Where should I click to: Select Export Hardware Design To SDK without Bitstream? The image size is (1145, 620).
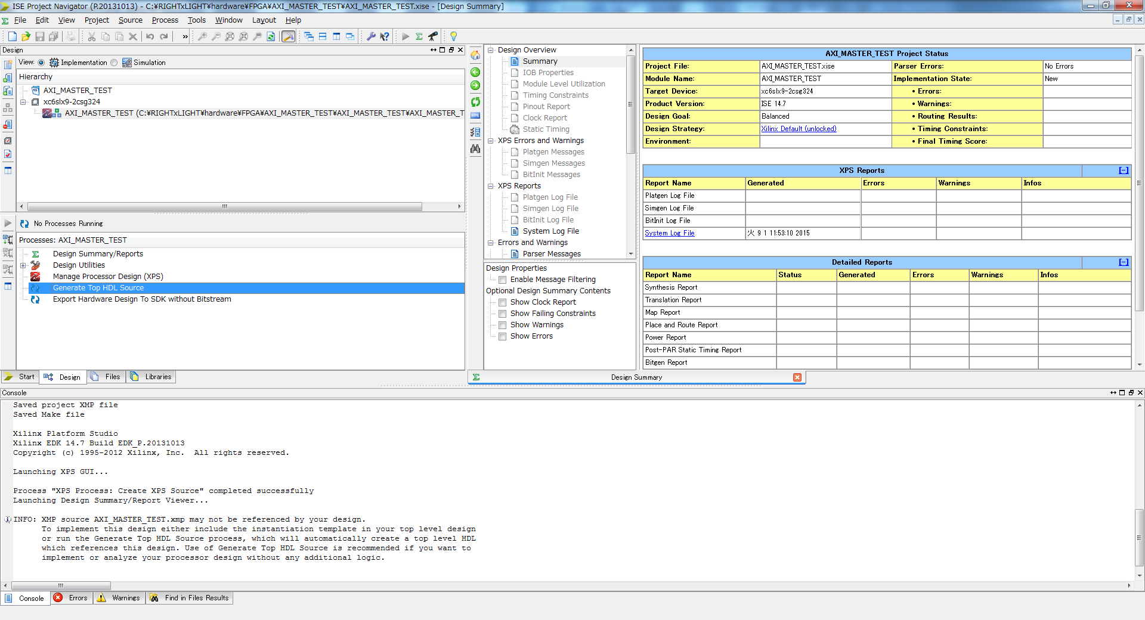[x=142, y=299]
